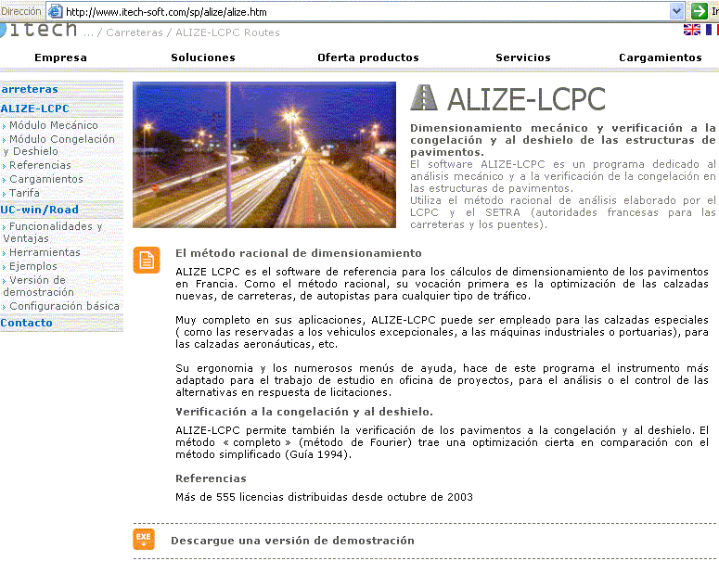
Task: Click the night highway photo
Action: coord(264,155)
